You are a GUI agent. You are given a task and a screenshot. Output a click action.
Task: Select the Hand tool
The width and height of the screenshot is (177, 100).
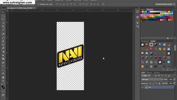[3, 77]
